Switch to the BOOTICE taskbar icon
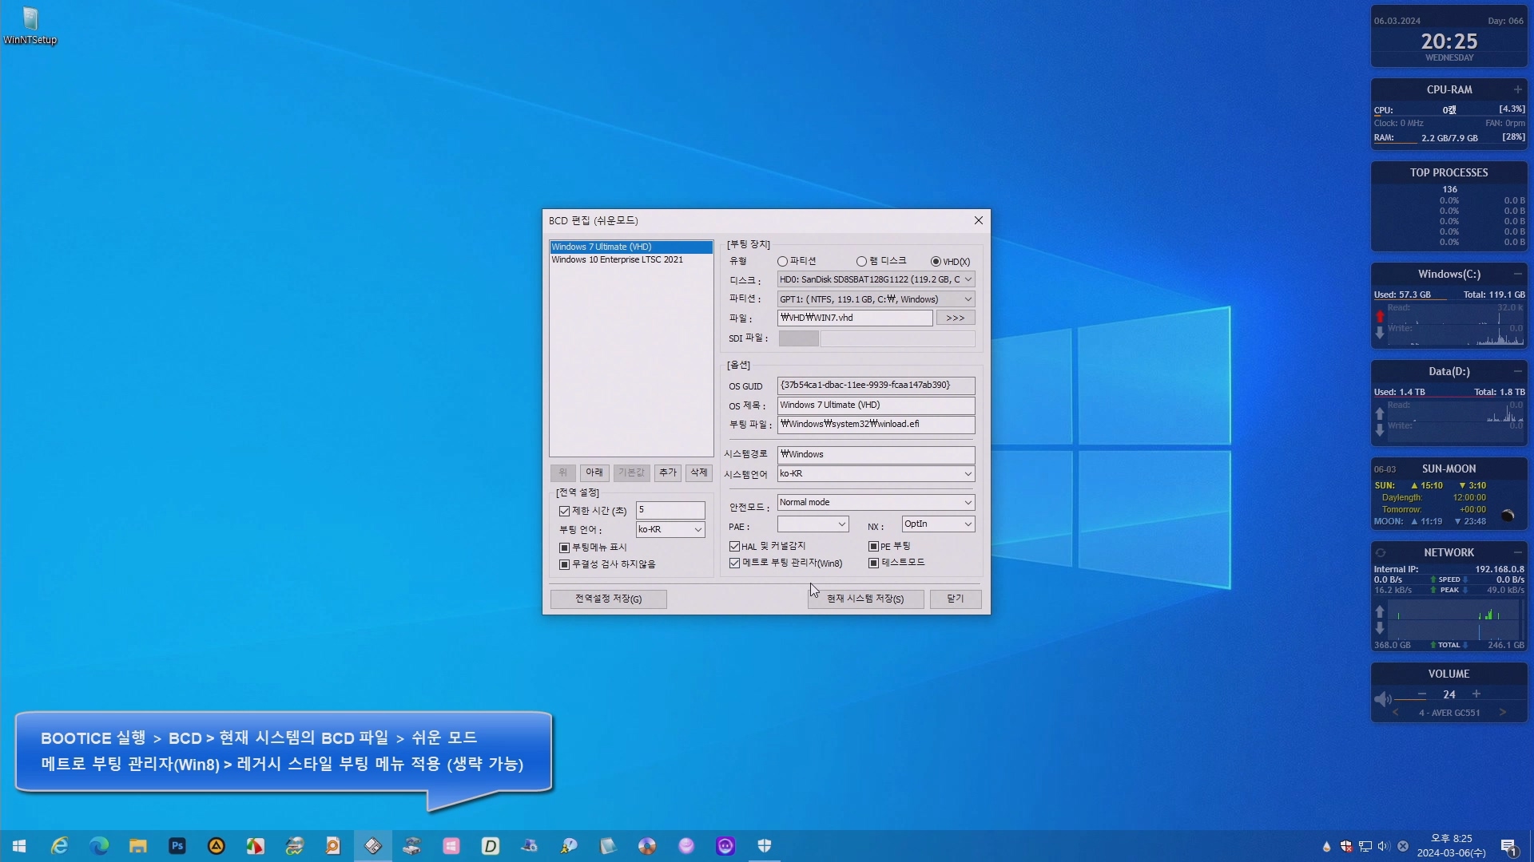The width and height of the screenshot is (1534, 862). pos(373,846)
